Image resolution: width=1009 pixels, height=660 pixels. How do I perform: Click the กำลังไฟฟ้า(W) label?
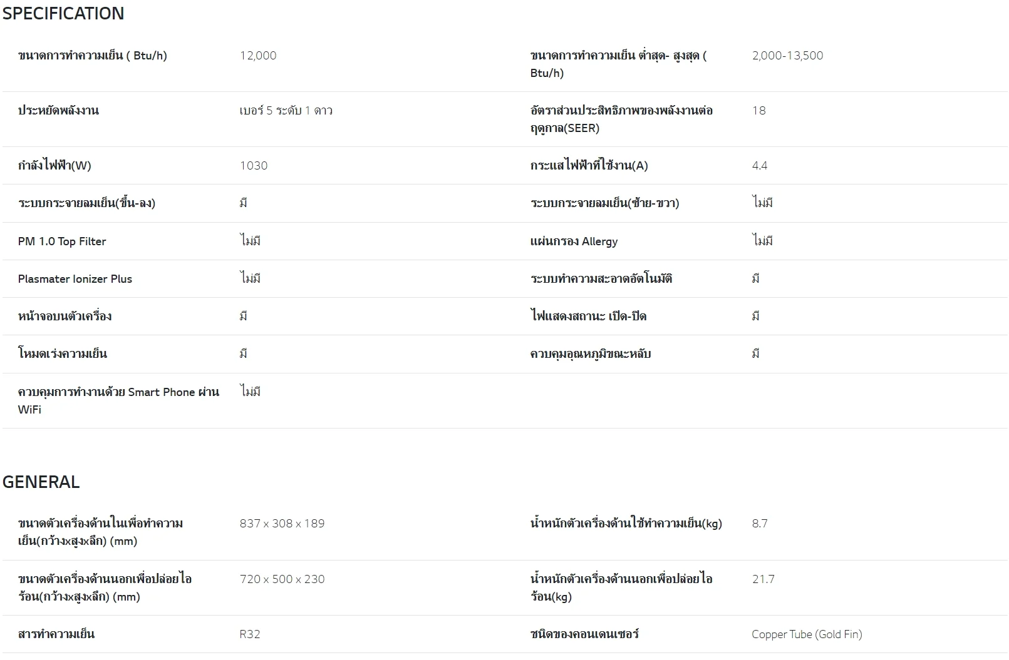pyautogui.click(x=54, y=165)
